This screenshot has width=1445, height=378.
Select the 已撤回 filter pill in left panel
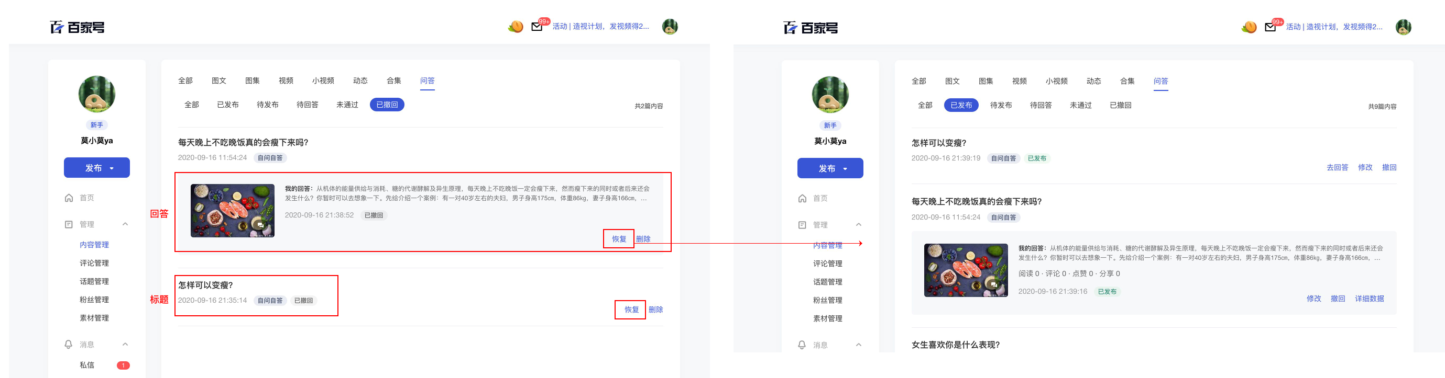coord(387,105)
